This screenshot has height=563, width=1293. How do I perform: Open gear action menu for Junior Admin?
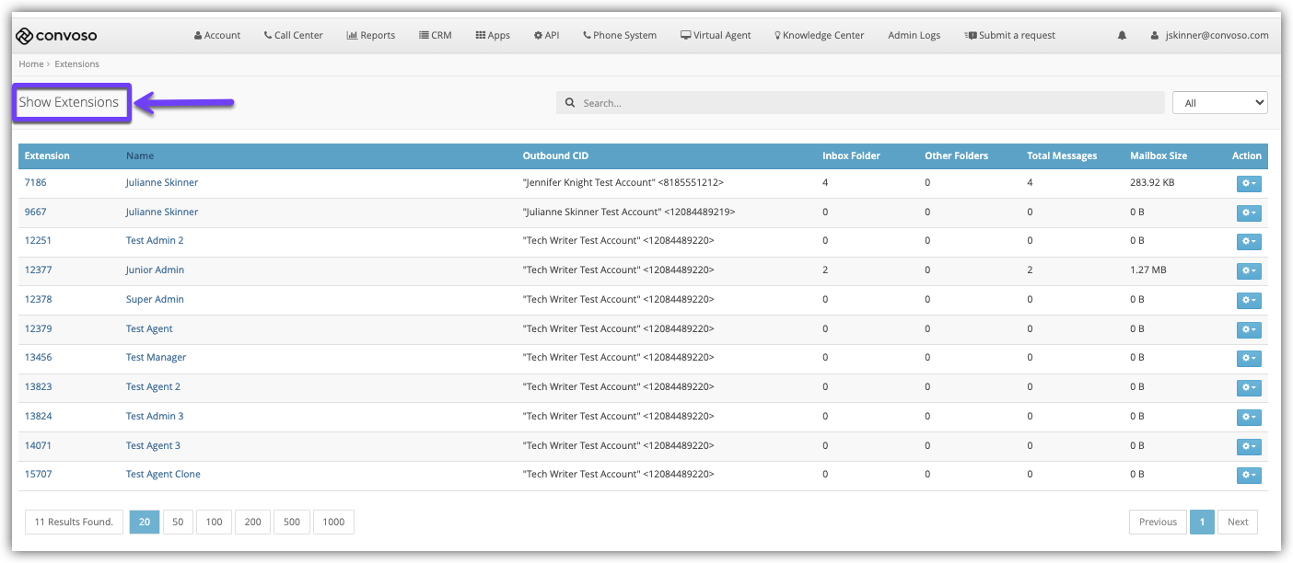1248,271
